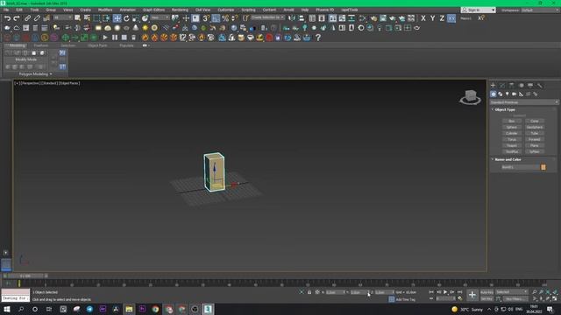561x315 pixels.
Task: Toggle the Angle Snap icon
Action: pyautogui.click(x=216, y=18)
